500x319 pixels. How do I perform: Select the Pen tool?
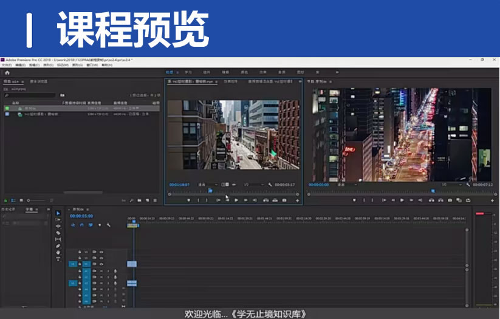coord(58,246)
